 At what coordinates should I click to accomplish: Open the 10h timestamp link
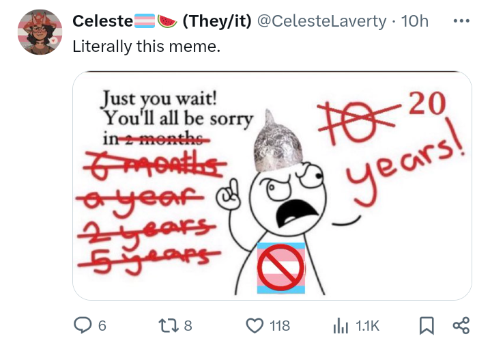tap(416, 21)
